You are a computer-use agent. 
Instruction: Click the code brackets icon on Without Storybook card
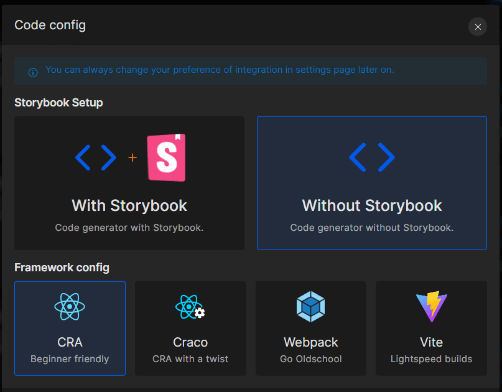point(371,157)
